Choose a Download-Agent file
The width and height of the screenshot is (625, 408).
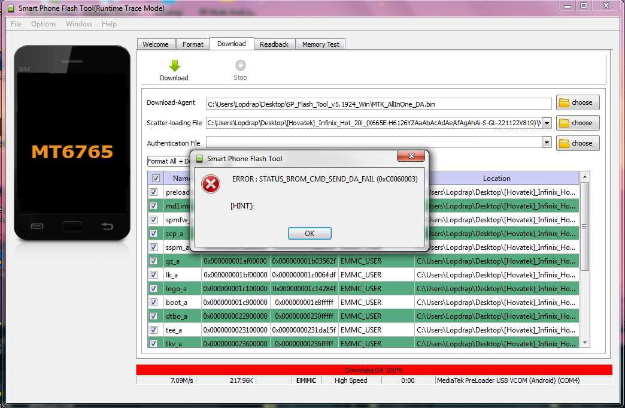[578, 102]
